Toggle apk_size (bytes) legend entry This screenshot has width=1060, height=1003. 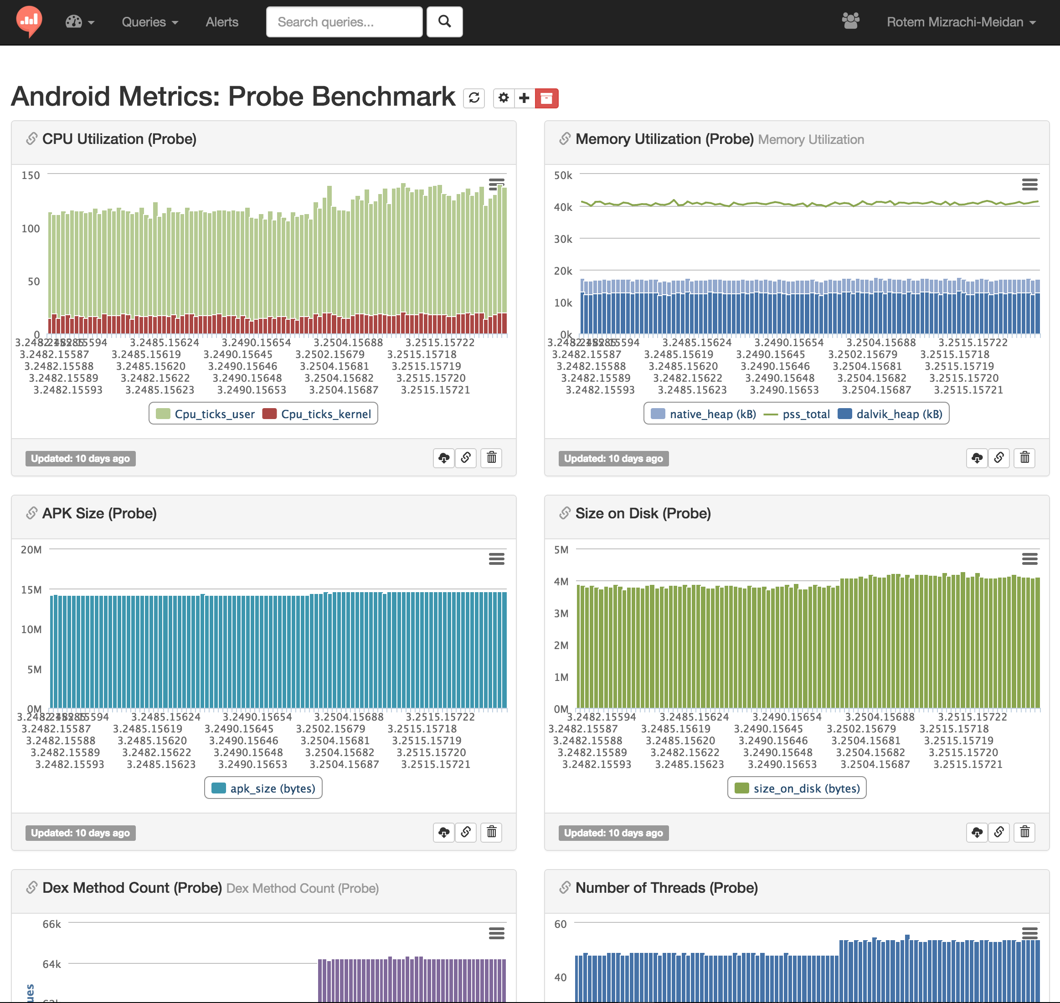pyautogui.click(x=272, y=788)
